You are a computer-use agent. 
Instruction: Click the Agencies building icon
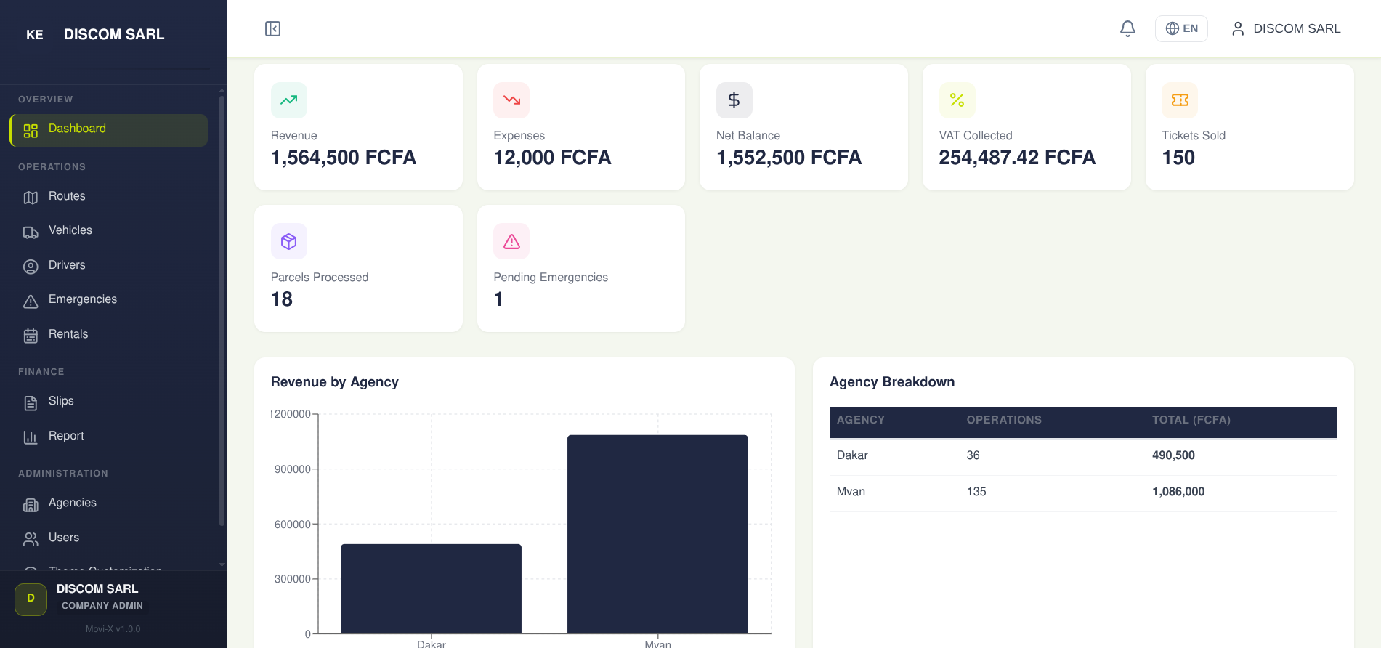(x=31, y=505)
